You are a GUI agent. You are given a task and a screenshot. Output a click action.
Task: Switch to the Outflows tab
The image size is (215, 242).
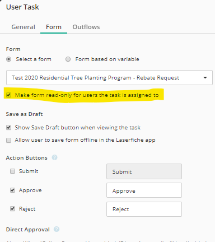86,27
